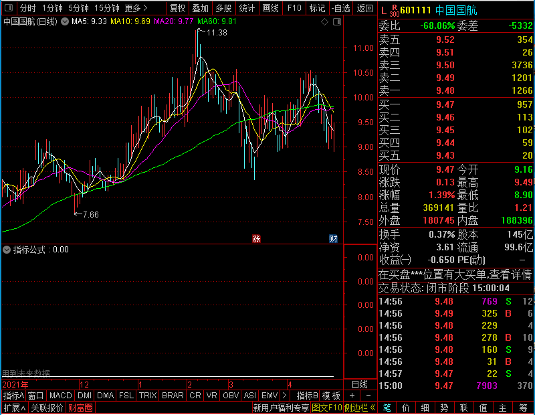
Task: Expand 更多 period options
Action: coord(136,8)
